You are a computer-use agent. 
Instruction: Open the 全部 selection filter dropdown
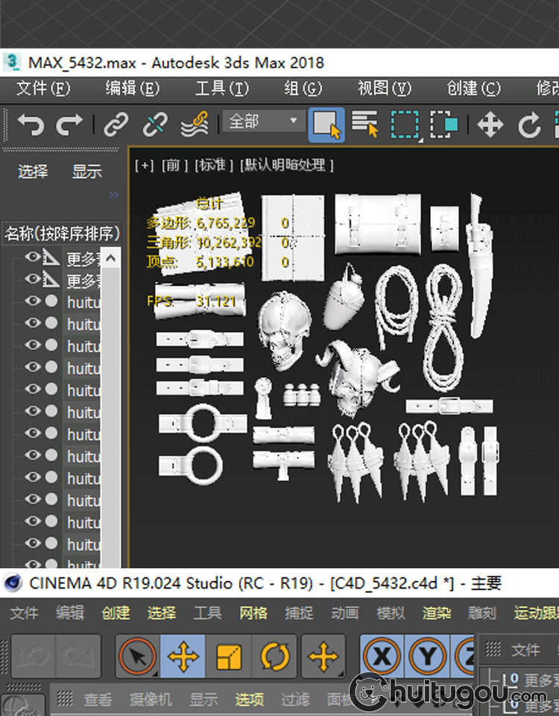click(264, 121)
